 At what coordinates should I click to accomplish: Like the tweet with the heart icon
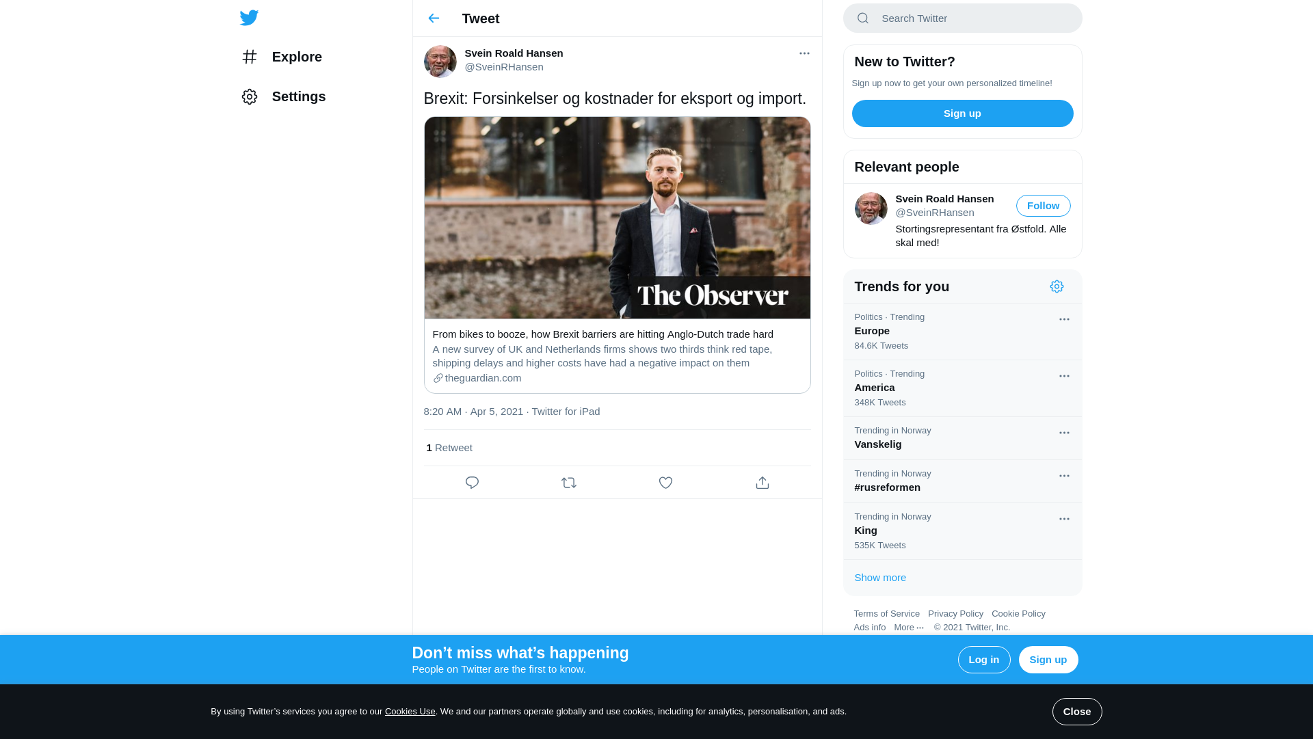pyautogui.click(x=665, y=483)
